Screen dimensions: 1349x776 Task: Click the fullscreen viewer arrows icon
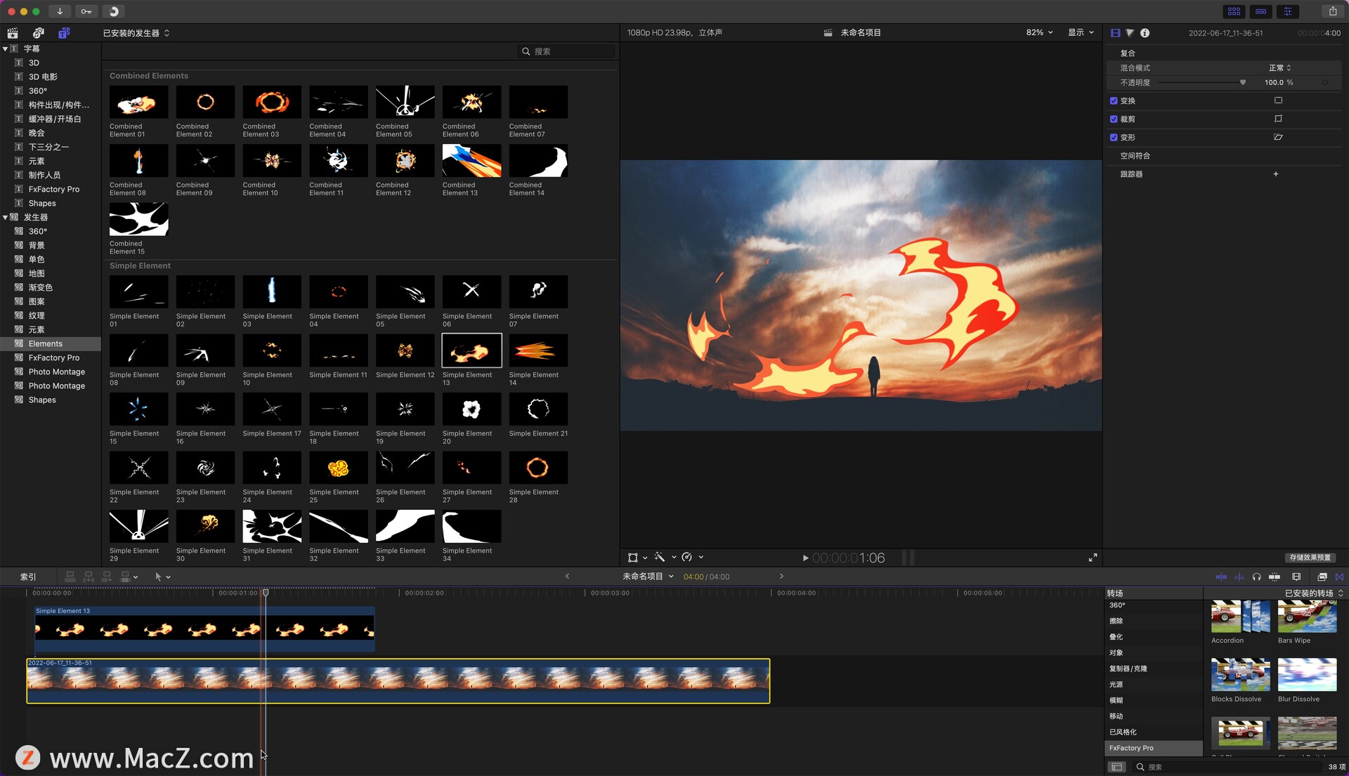tap(1093, 558)
